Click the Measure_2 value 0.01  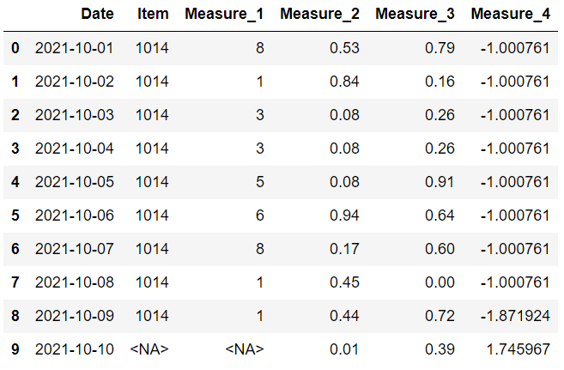point(346,349)
